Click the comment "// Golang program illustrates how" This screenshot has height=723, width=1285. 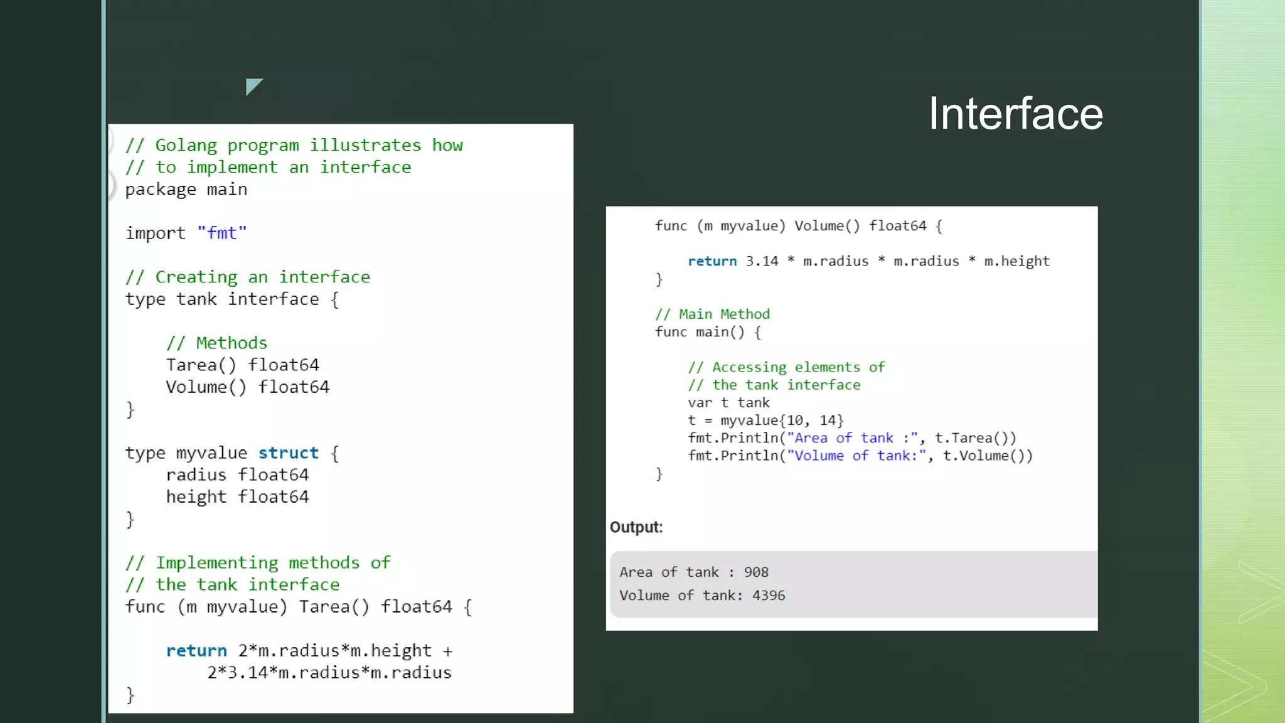294,146
